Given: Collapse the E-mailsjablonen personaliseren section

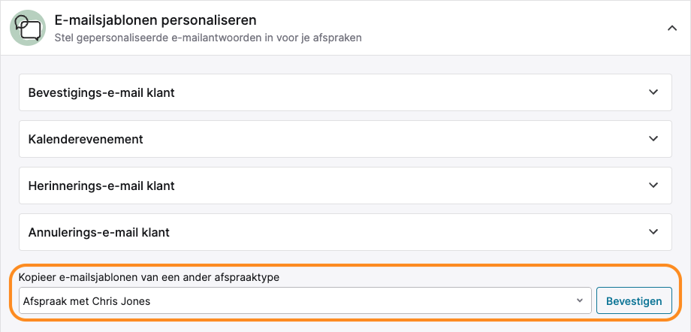Looking at the screenshot, I should [672, 29].
